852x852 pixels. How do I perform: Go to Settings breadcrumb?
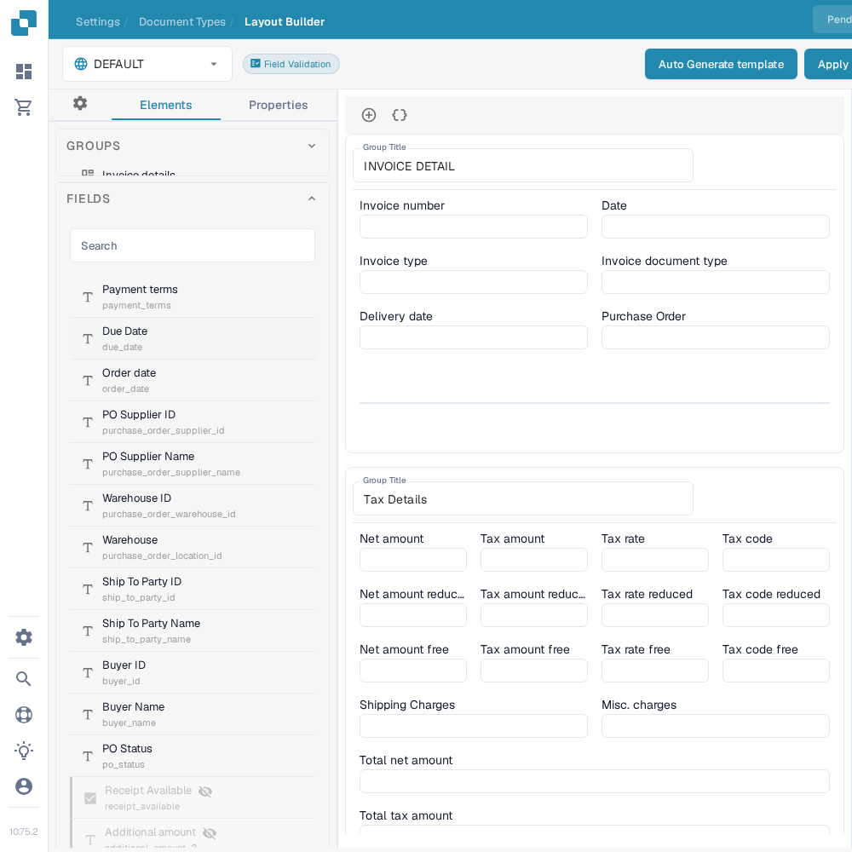pos(98,22)
